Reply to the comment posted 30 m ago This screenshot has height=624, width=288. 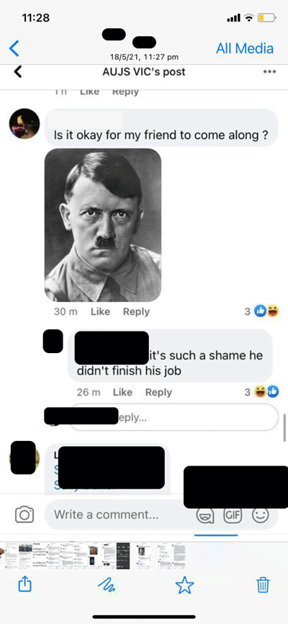pos(136,311)
